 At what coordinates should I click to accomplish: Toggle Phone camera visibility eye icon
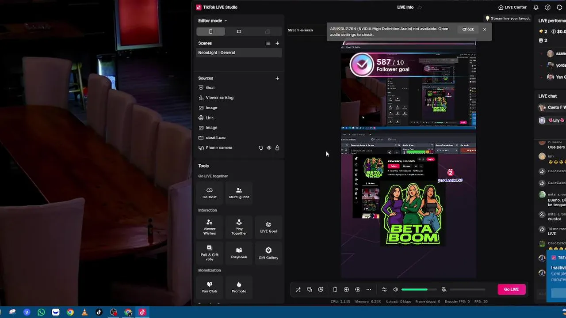click(x=269, y=148)
